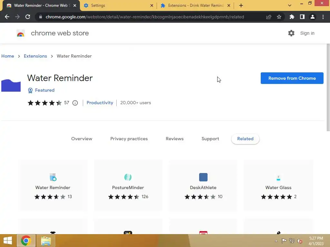Click Remove from Chrome button
The width and height of the screenshot is (330, 247).
pos(292,78)
